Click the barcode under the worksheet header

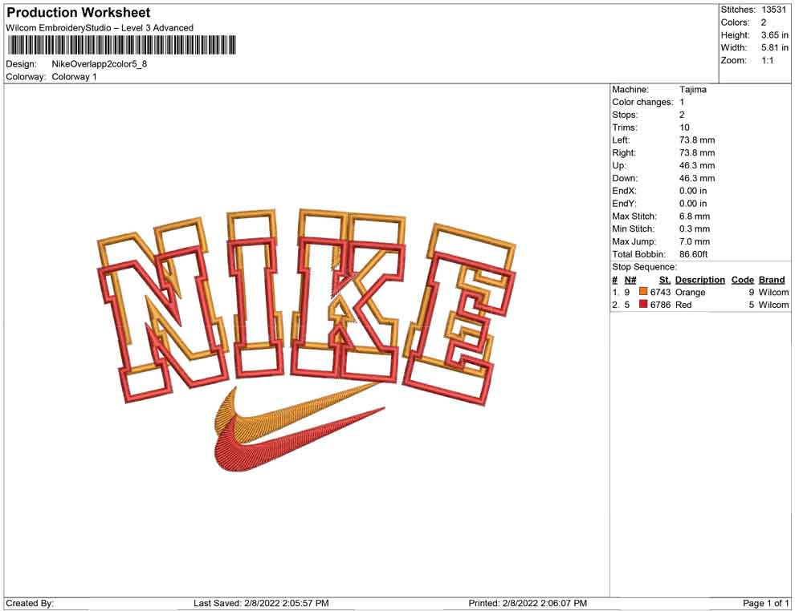(x=122, y=45)
